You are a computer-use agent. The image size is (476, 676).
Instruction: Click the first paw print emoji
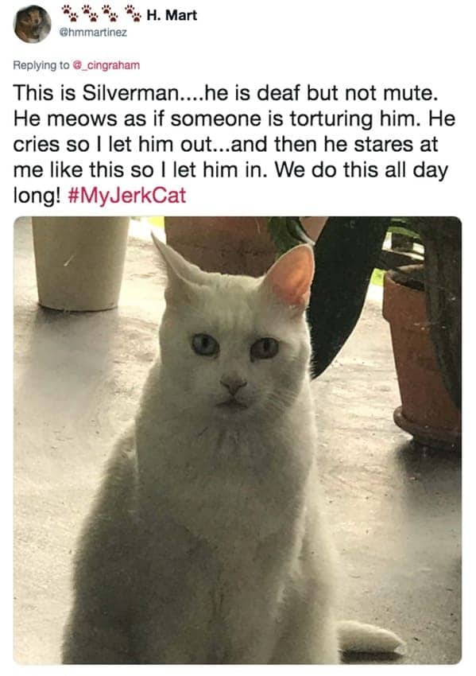[x=69, y=14]
